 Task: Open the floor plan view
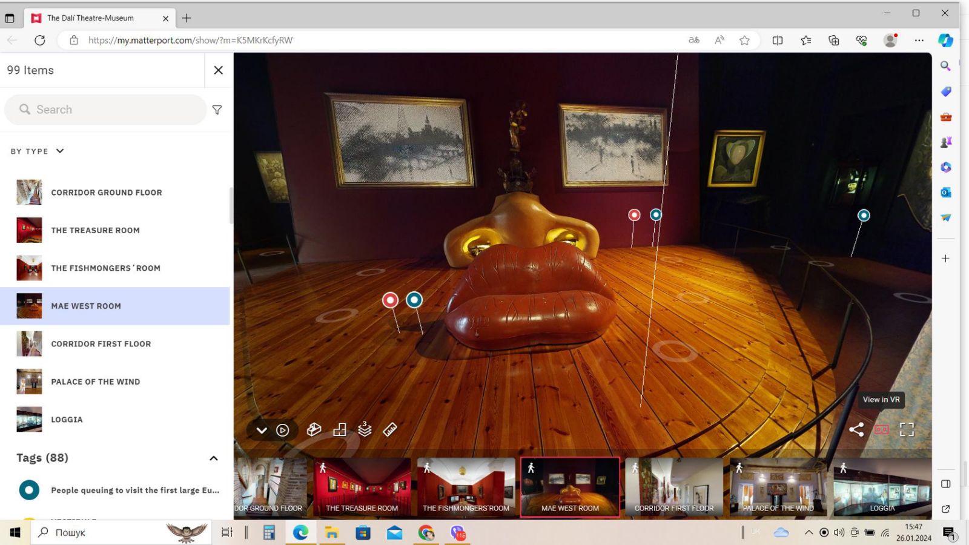[x=340, y=429]
